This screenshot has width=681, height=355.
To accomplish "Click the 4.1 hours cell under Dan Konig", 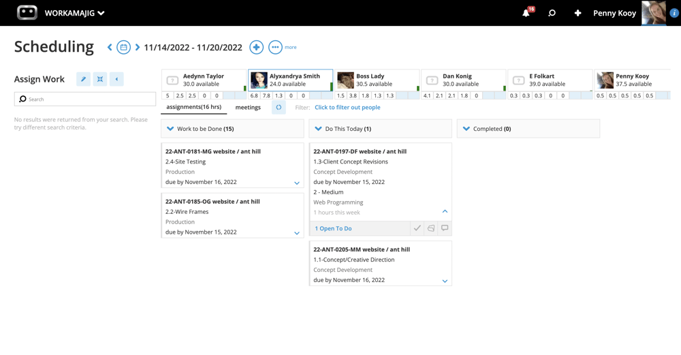I will (x=427, y=95).
